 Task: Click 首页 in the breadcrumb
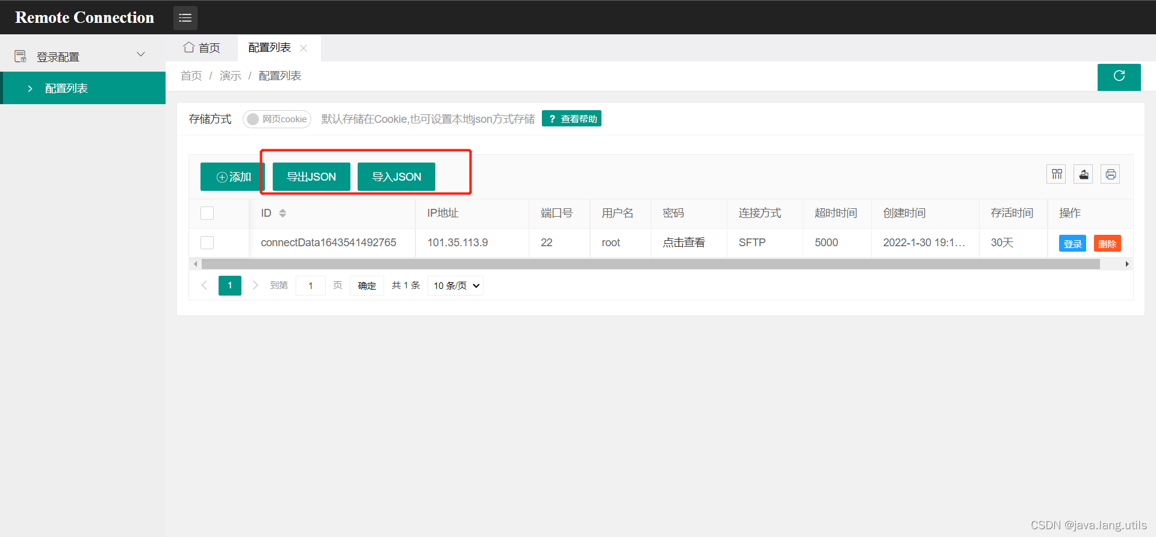click(191, 76)
